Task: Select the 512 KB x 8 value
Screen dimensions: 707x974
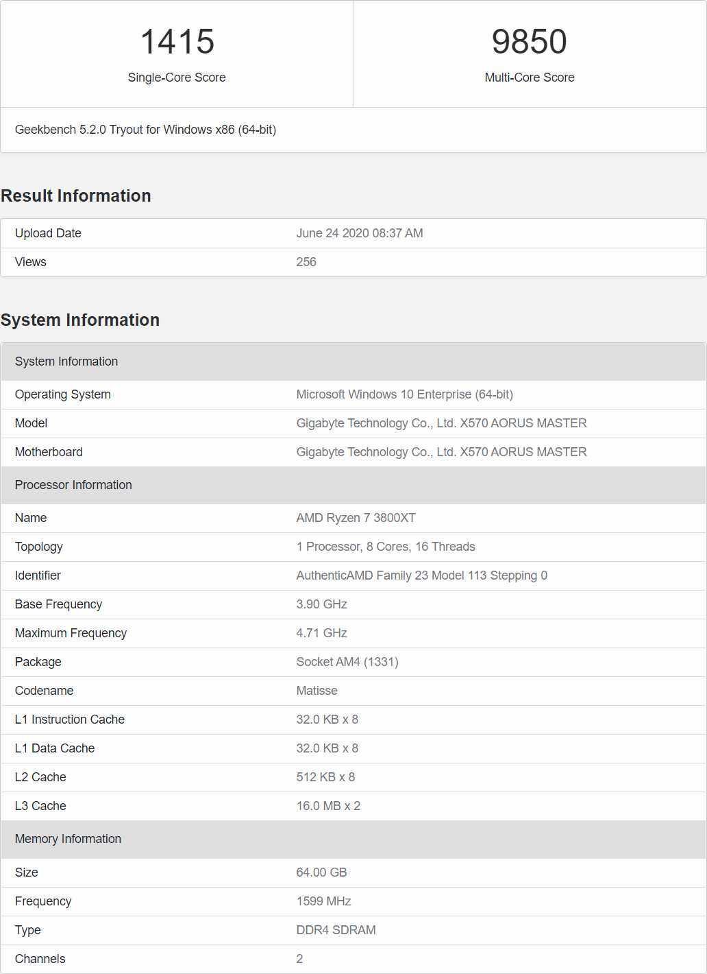Action: coord(325,777)
